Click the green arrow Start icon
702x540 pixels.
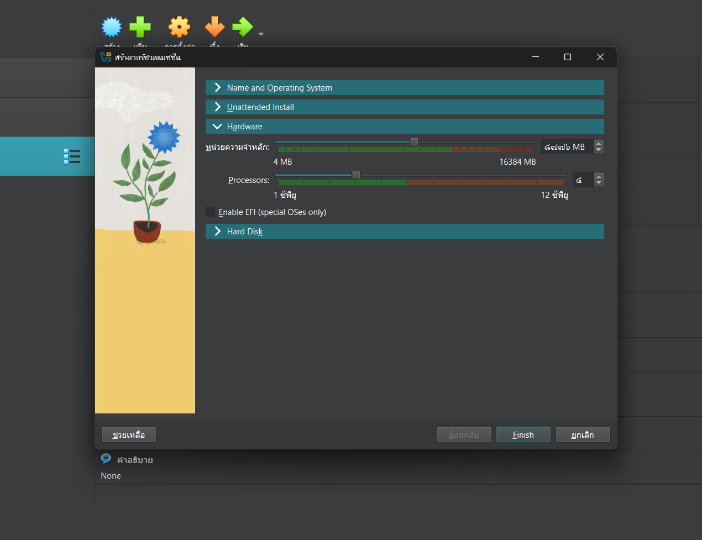pos(242,27)
